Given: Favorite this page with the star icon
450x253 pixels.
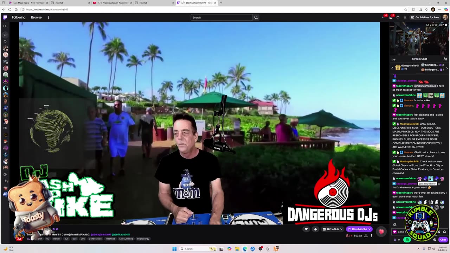Looking at the screenshot, I should 406,9.
